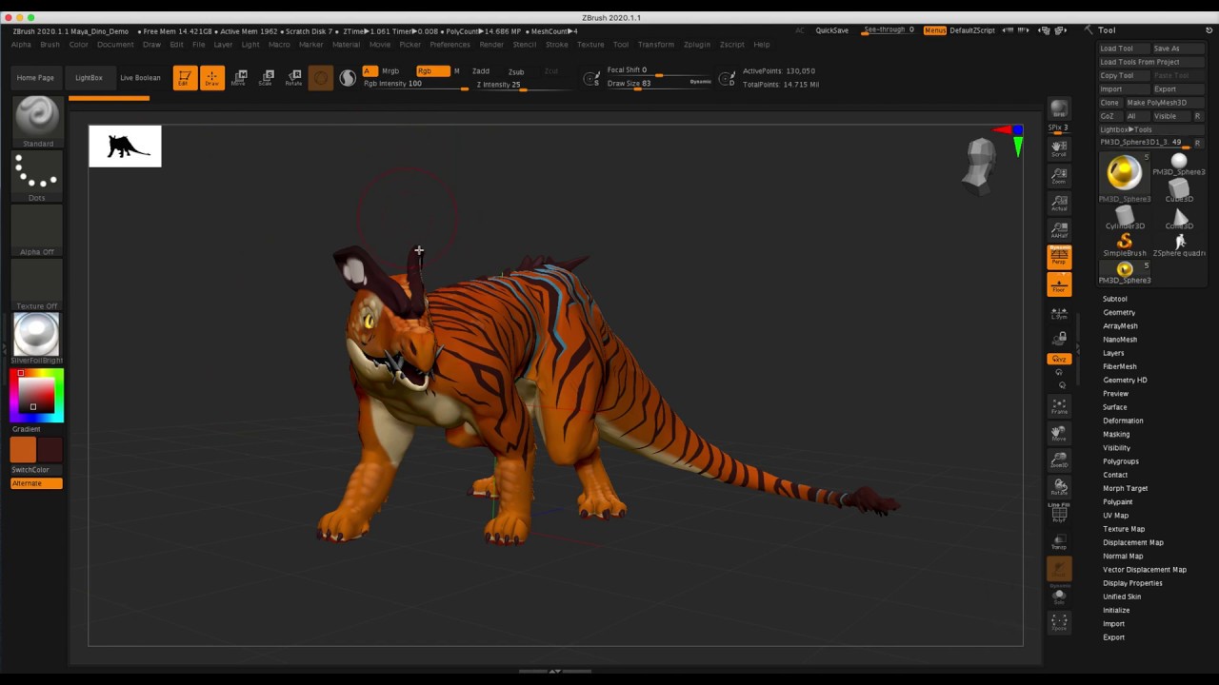Toggle PolyF polyframe display
The height and width of the screenshot is (685, 1219).
1059,514
